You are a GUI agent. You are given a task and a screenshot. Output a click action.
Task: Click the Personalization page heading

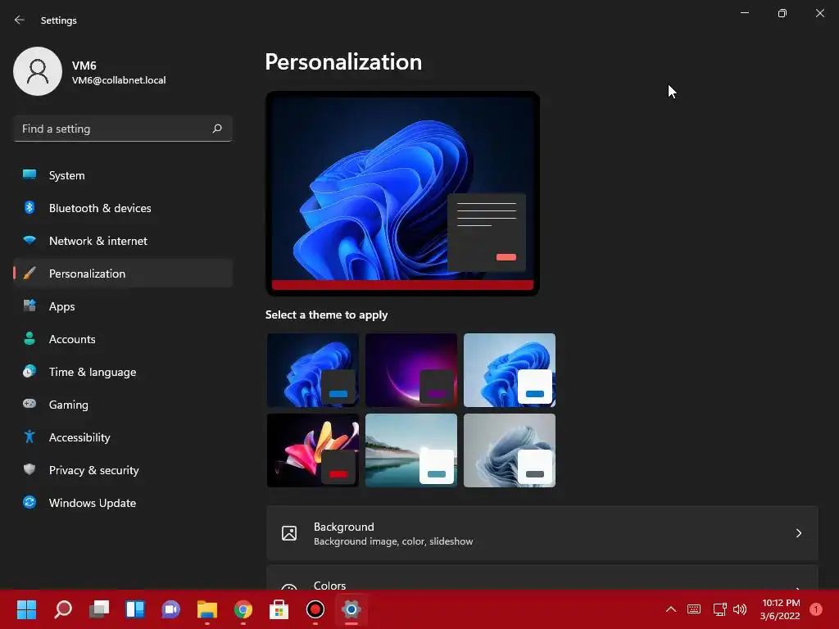[343, 62]
